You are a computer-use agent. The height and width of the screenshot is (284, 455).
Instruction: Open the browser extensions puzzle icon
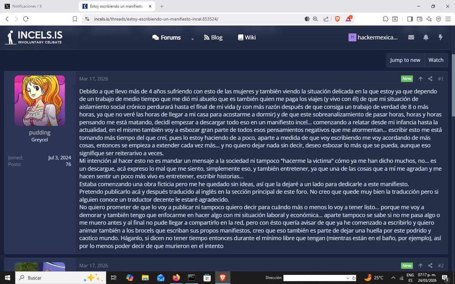[x=385, y=18]
